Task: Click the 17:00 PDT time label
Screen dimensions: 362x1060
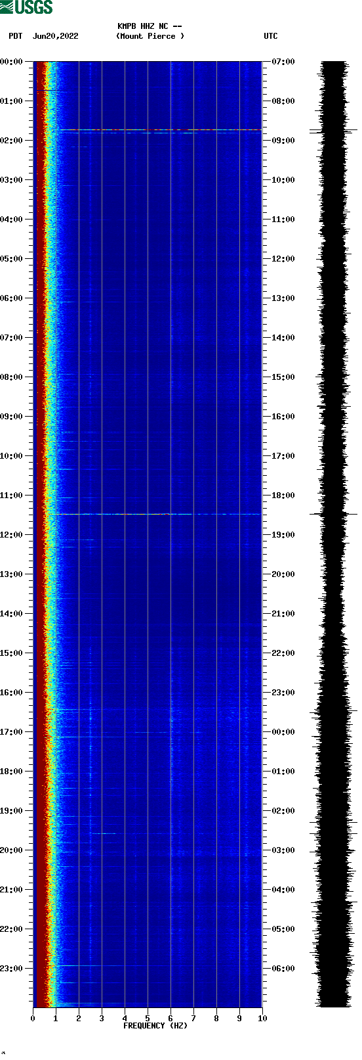Action: [12, 732]
